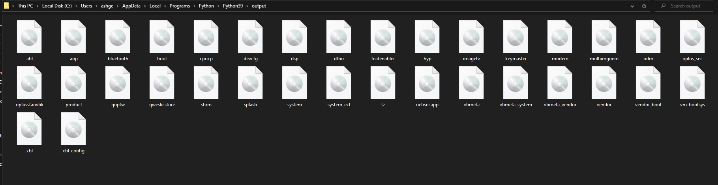Select the cpucp file icon
The width and height of the screenshot is (718, 185).
pyautogui.click(x=206, y=37)
